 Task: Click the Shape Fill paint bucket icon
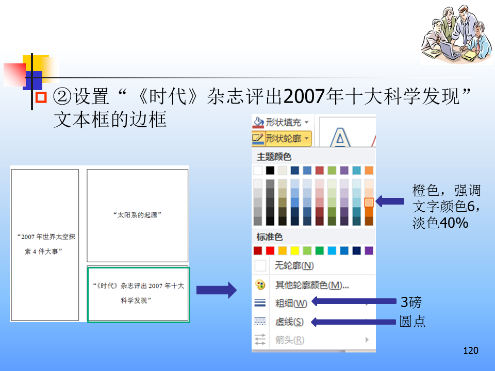258,123
